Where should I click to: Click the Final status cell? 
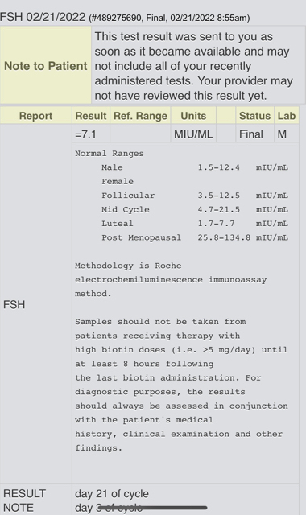click(251, 134)
